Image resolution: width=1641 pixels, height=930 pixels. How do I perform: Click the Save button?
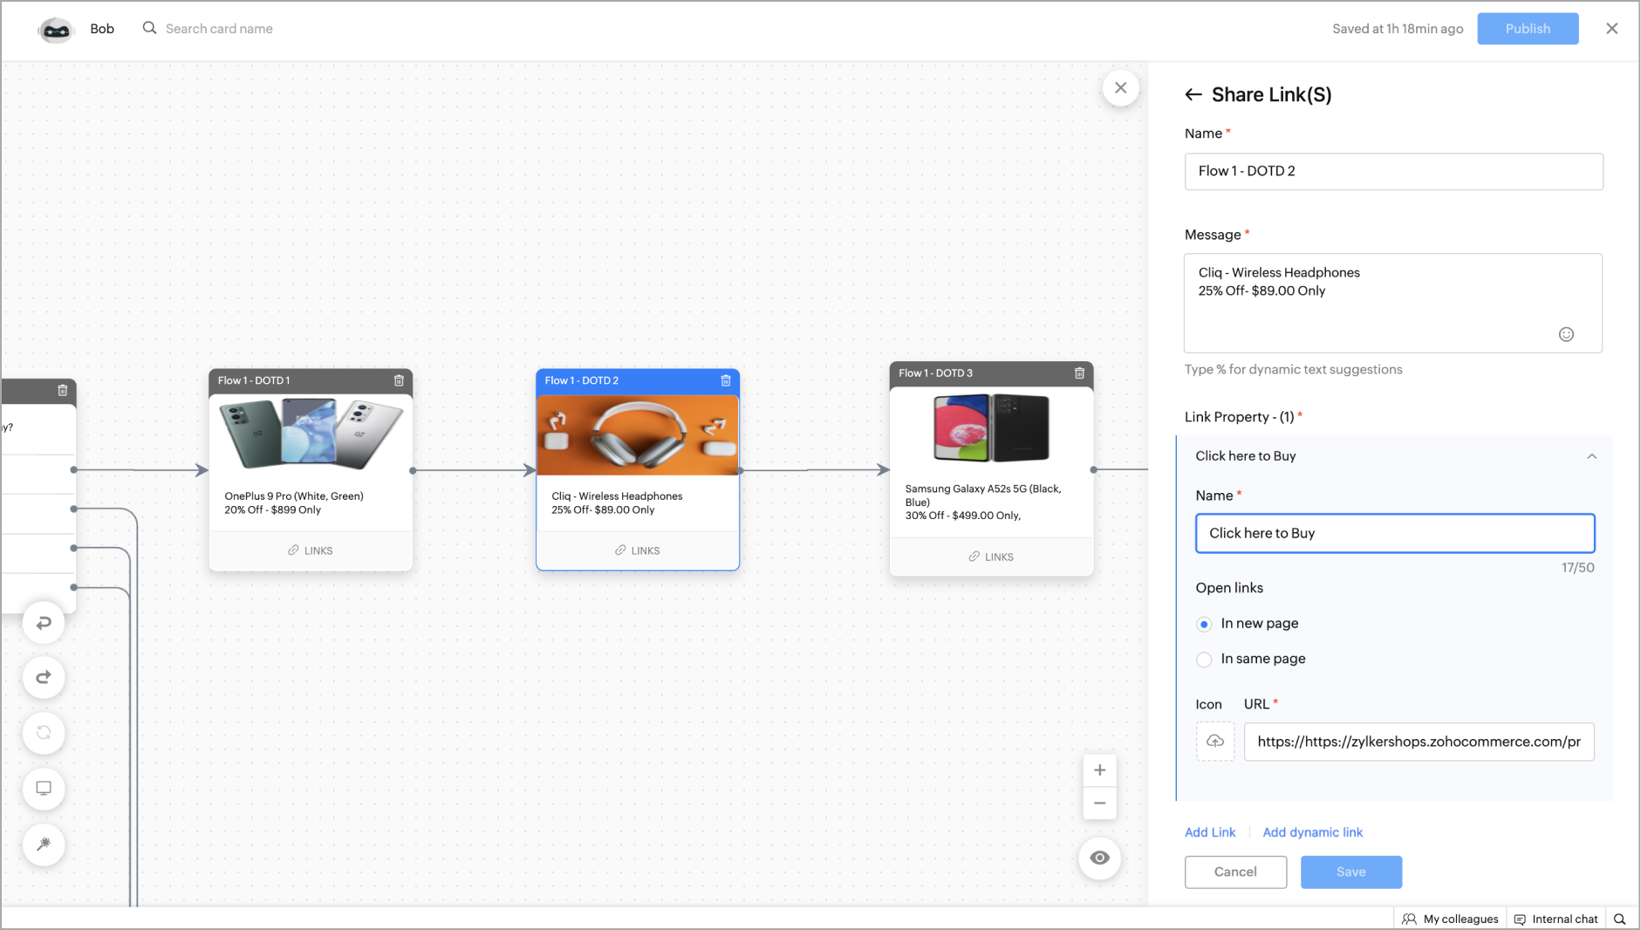coord(1351,872)
